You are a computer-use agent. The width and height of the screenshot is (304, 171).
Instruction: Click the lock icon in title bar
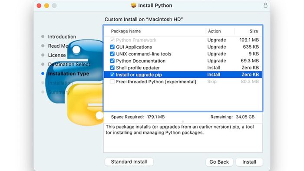[265, 5]
